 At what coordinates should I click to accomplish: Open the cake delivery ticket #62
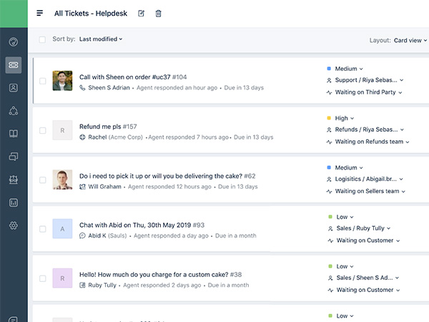pyautogui.click(x=167, y=176)
